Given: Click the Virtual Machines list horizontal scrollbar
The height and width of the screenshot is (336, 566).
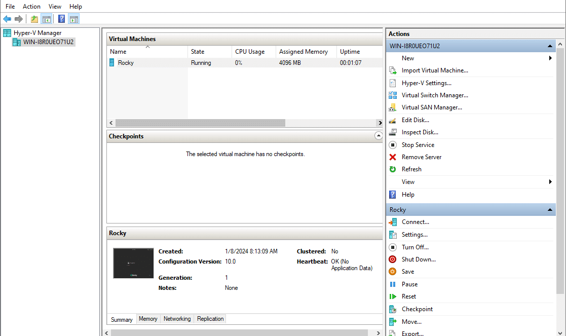Looking at the screenshot, I should (200, 123).
